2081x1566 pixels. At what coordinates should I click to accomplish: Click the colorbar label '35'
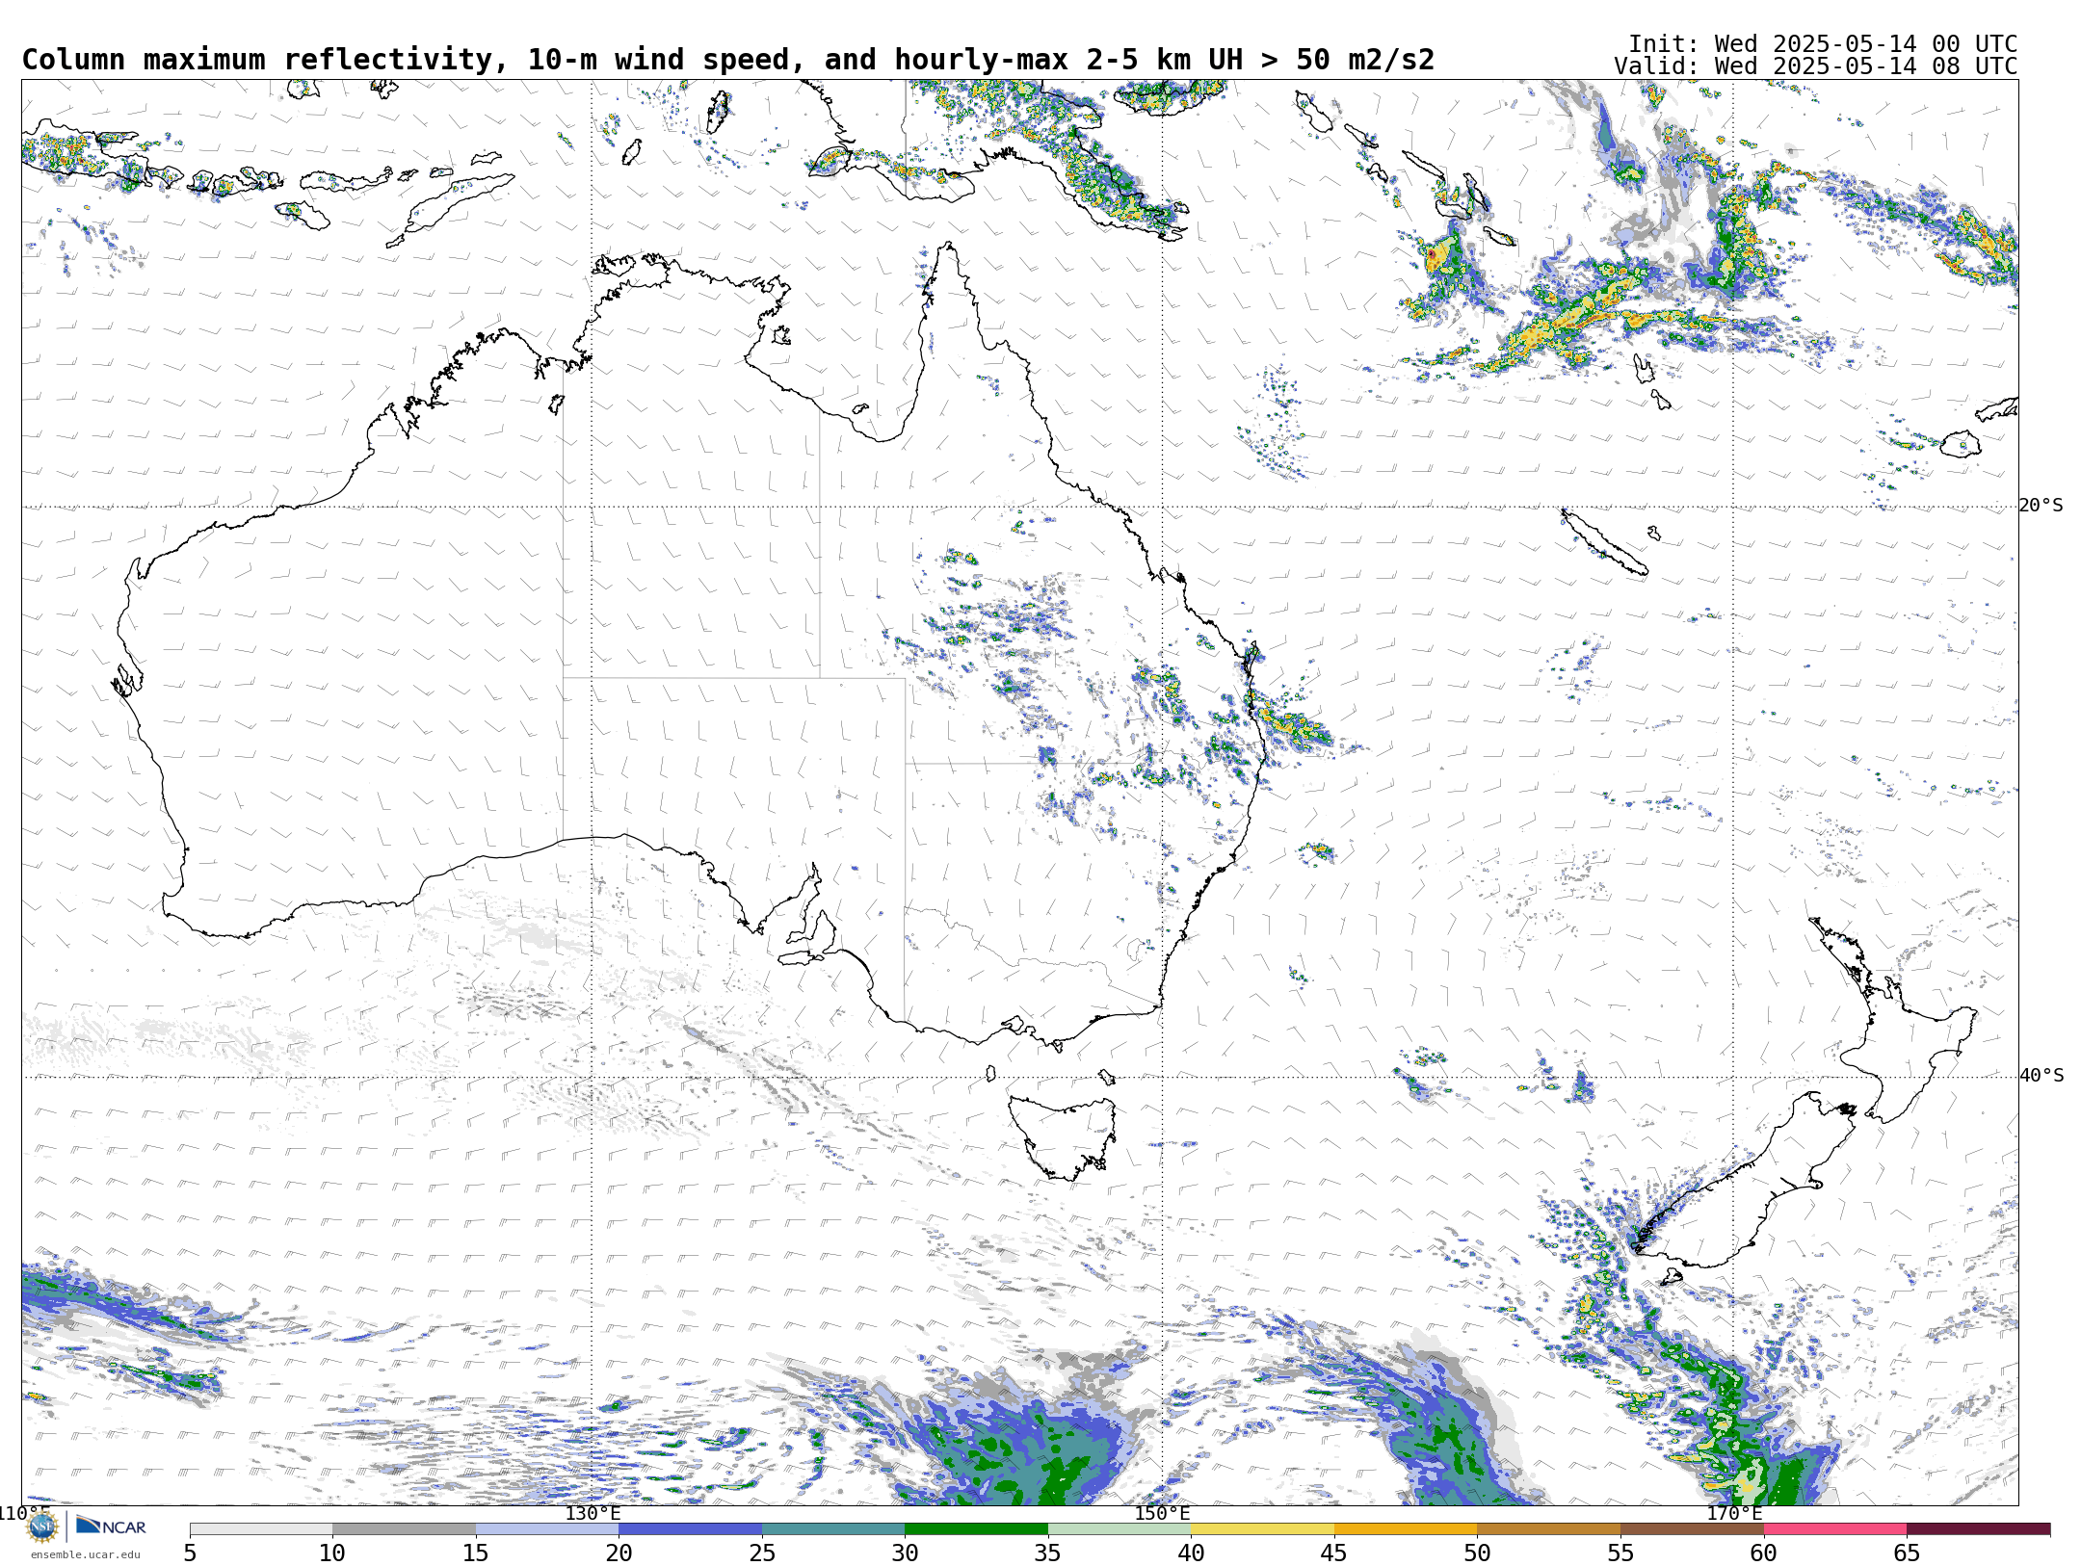1048,1553
